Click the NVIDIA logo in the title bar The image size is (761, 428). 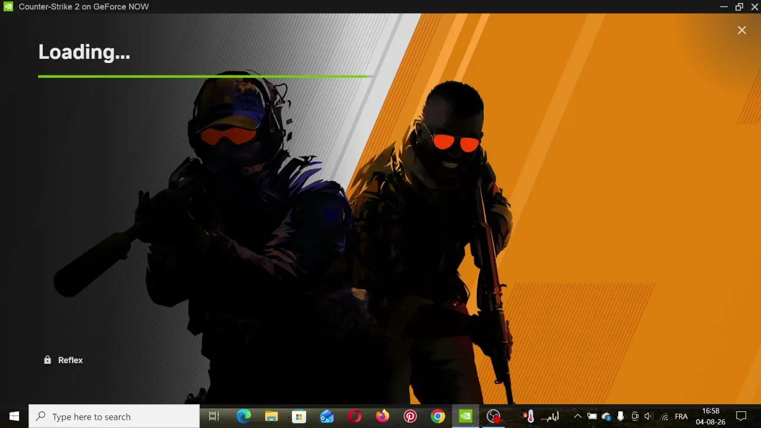point(8,7)
